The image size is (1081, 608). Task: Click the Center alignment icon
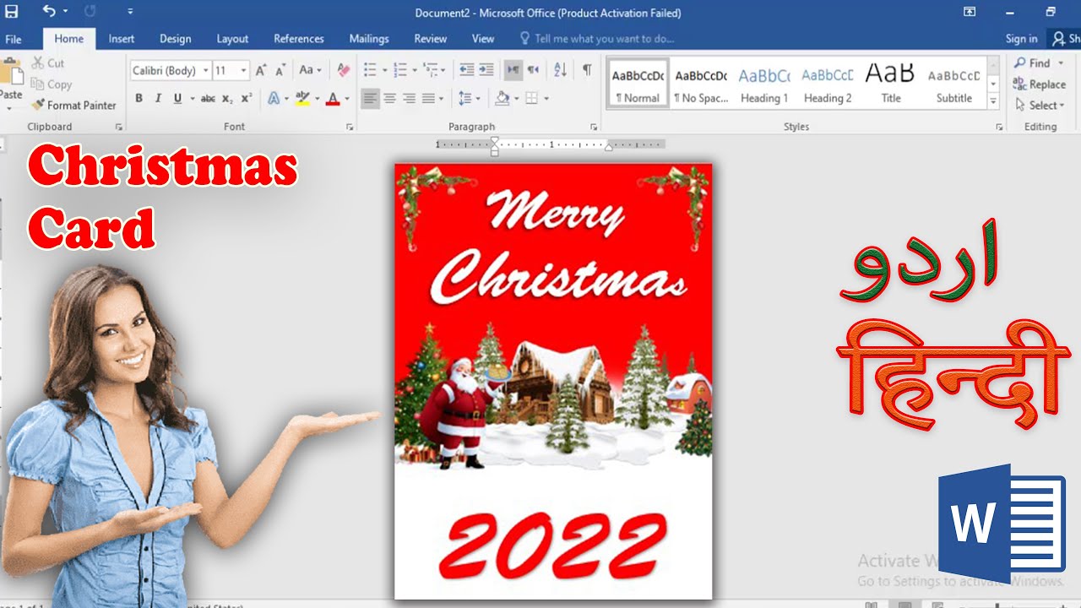390,99
